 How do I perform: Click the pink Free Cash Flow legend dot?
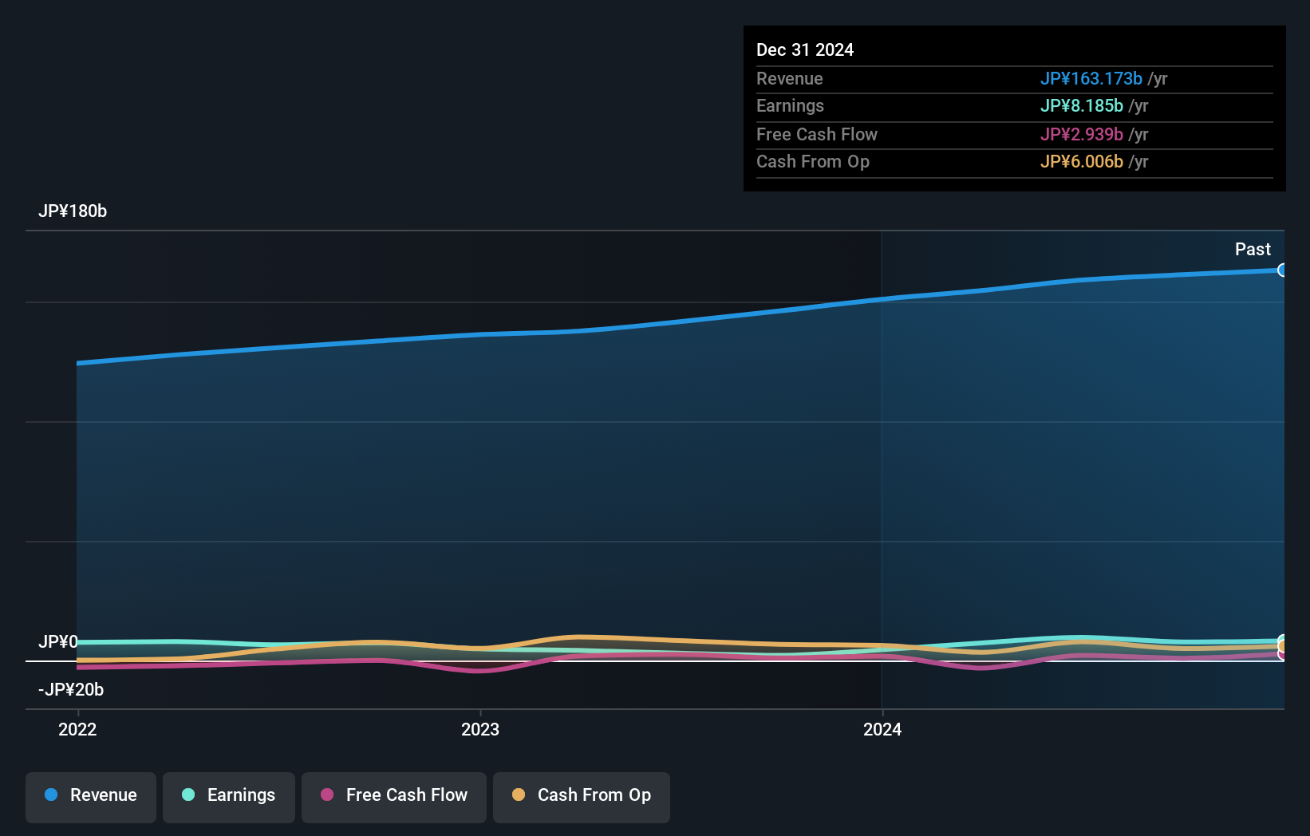click(327, 795)
